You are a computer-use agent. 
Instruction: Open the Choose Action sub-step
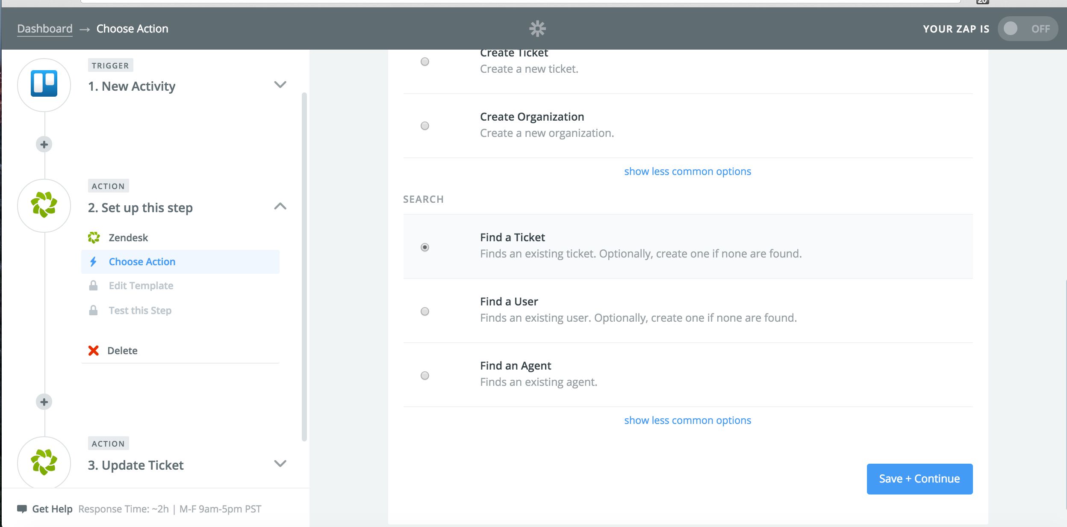click(x=142, y=262)
